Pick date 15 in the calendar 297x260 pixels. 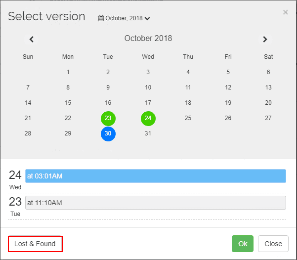click(x=68, y=103)
